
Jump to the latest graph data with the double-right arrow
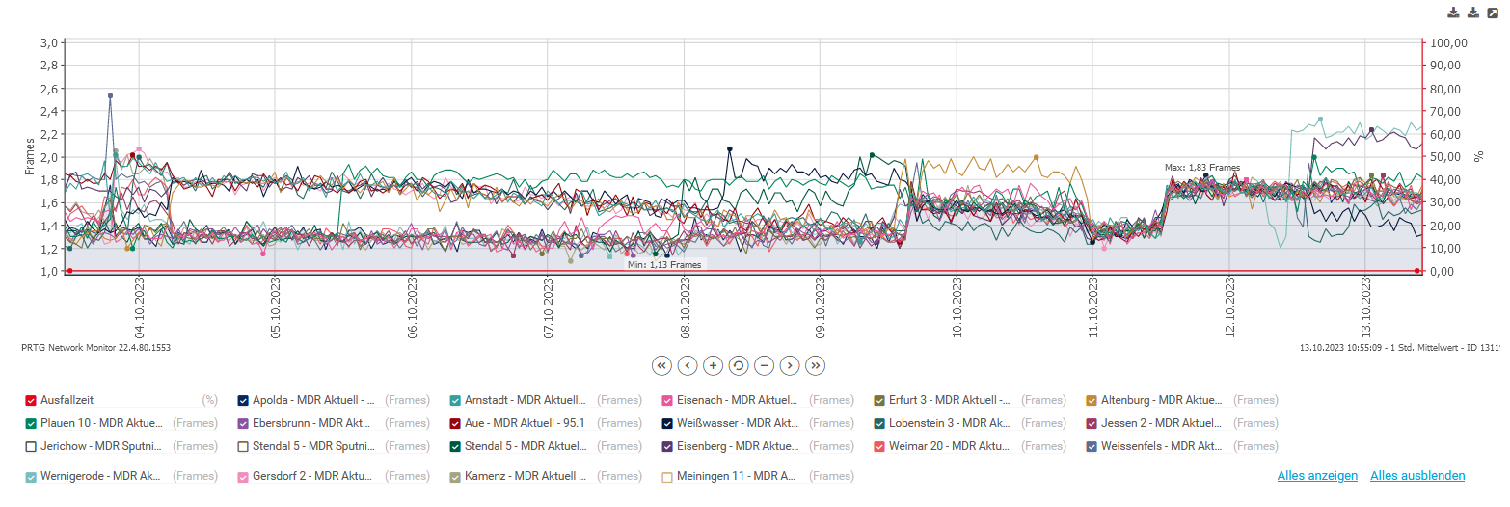click(816, 365)
